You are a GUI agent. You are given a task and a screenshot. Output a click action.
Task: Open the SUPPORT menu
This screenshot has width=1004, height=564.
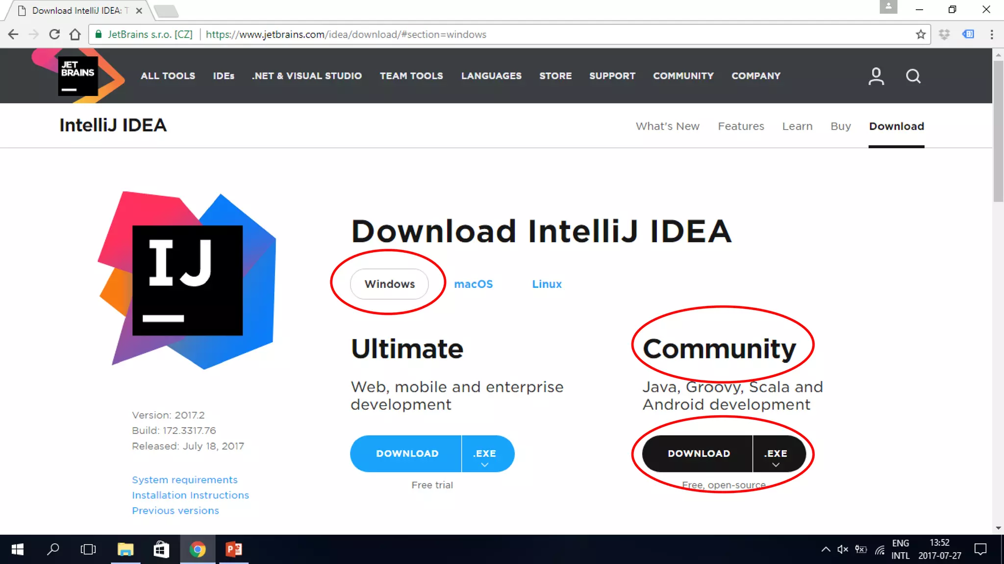pos(612,76)
